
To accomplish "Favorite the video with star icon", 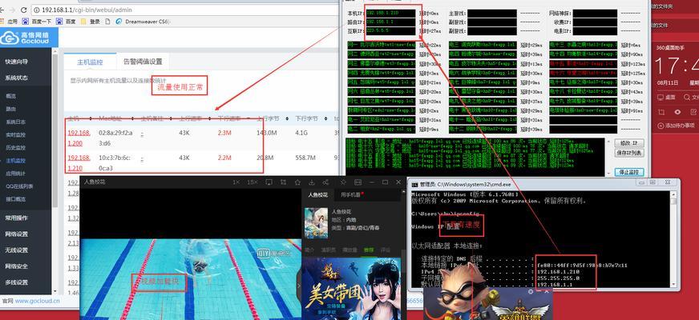I will 297,182.
